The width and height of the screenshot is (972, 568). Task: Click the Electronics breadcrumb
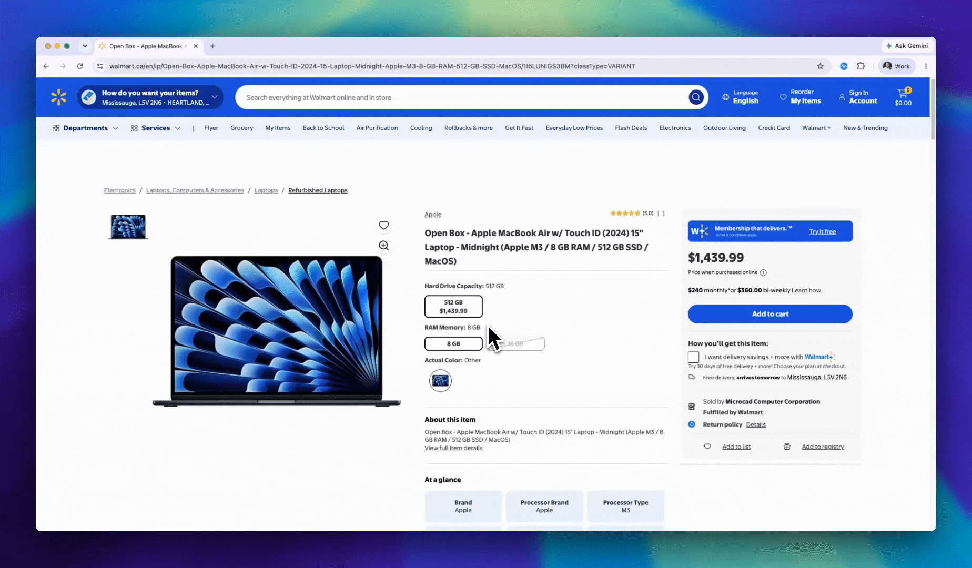point(119,190)
